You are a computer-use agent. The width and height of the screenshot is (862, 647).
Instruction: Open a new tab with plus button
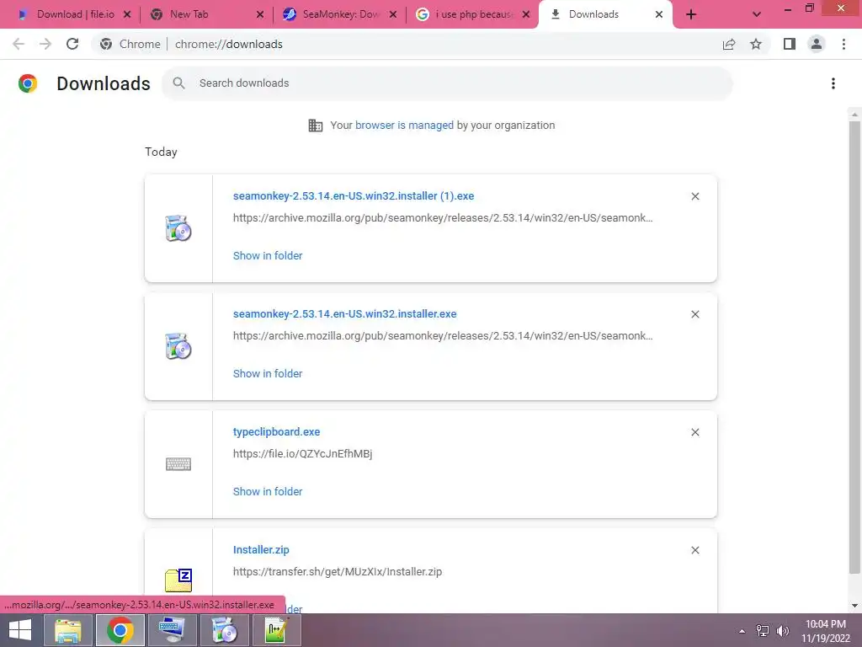(691, 14)
